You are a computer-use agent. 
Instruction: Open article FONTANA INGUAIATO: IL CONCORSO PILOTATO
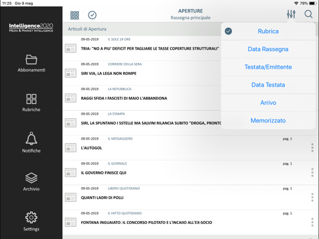pyautogui.click(x=146, y=222)
